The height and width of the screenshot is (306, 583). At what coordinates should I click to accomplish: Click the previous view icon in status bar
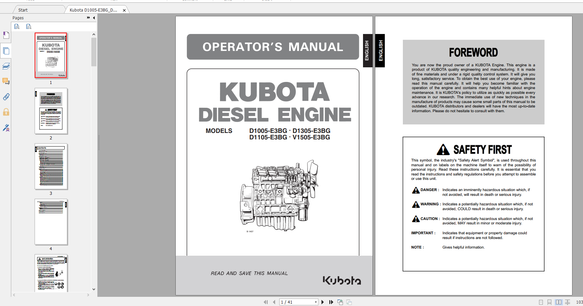click(x=340, y=302)
